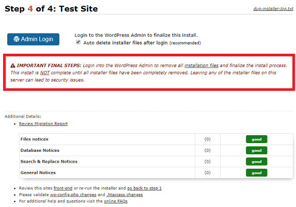Select Search & Replace Notices row label
296x207 pixels.
tap(49, 162)
